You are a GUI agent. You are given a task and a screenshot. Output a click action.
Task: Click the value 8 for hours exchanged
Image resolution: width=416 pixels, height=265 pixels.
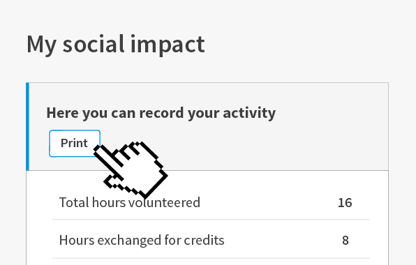point(346,241)
